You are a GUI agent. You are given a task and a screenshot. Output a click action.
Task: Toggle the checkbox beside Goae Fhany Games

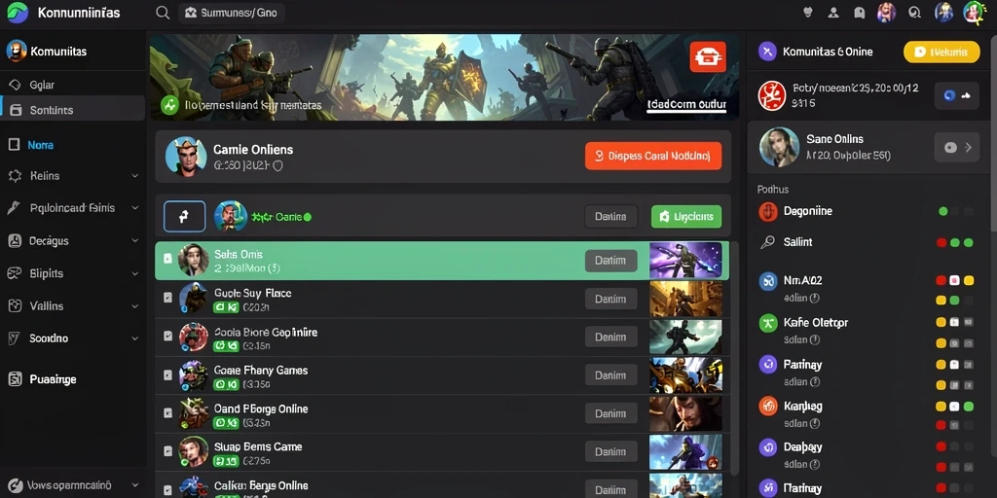tap(167, 374)
